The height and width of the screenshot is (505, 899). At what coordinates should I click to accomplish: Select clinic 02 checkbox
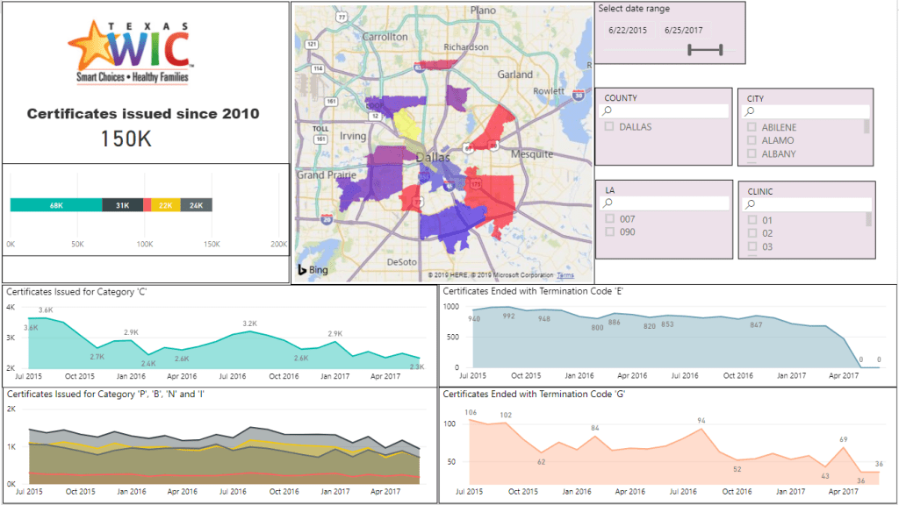(x=752, y=233)
